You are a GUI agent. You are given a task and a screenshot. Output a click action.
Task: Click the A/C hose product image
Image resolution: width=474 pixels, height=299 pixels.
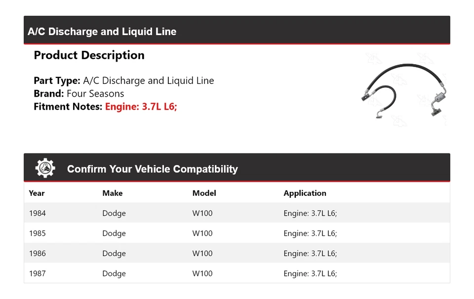pyautogui.click(x=402, y=90)
